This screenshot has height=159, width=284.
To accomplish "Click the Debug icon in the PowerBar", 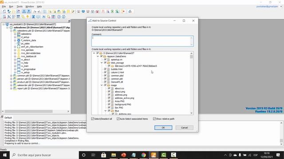I will tap(103, 11).
